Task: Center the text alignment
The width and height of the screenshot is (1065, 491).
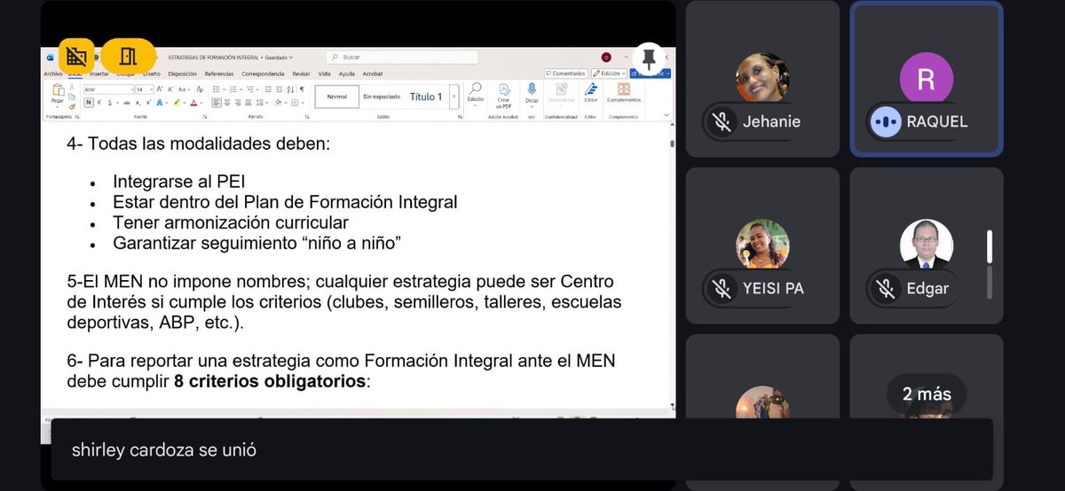Action: point(227,103)
